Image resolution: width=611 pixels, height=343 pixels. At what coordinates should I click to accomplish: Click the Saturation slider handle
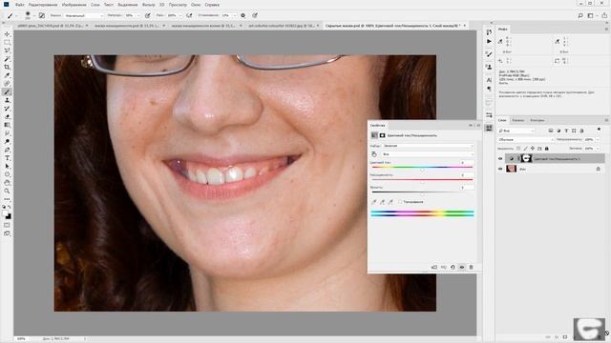point(422,182)
